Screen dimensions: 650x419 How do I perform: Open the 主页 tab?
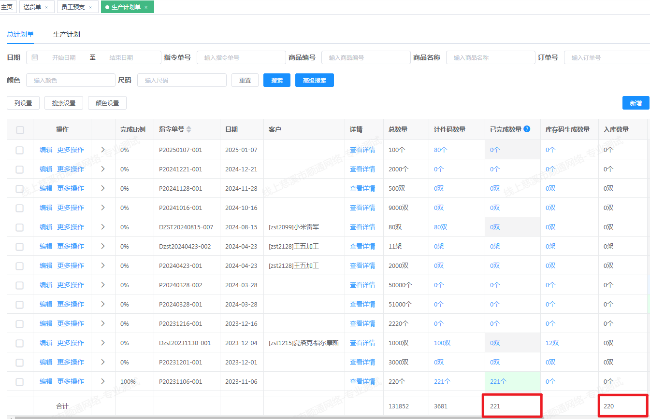(7, 7)
